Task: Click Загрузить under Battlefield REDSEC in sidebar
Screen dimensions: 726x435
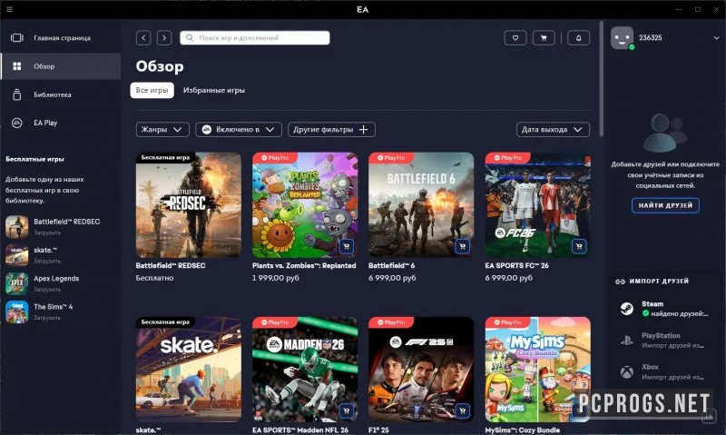Action: click(x=47, y=232)
